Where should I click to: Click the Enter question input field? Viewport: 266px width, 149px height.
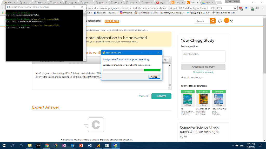pyautogui.click(x=203, y=56)
